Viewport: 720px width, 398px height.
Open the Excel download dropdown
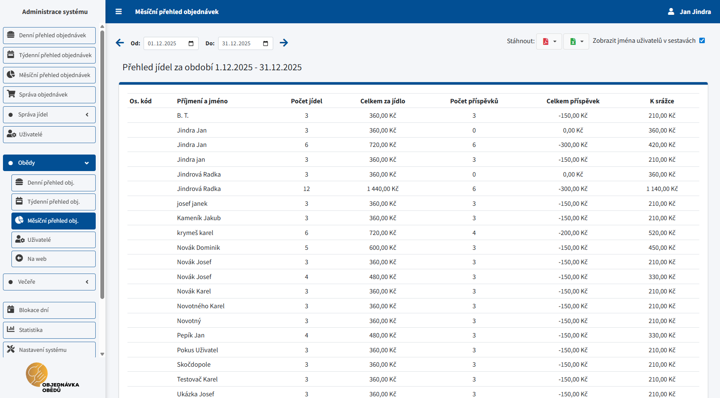(576, 41)
